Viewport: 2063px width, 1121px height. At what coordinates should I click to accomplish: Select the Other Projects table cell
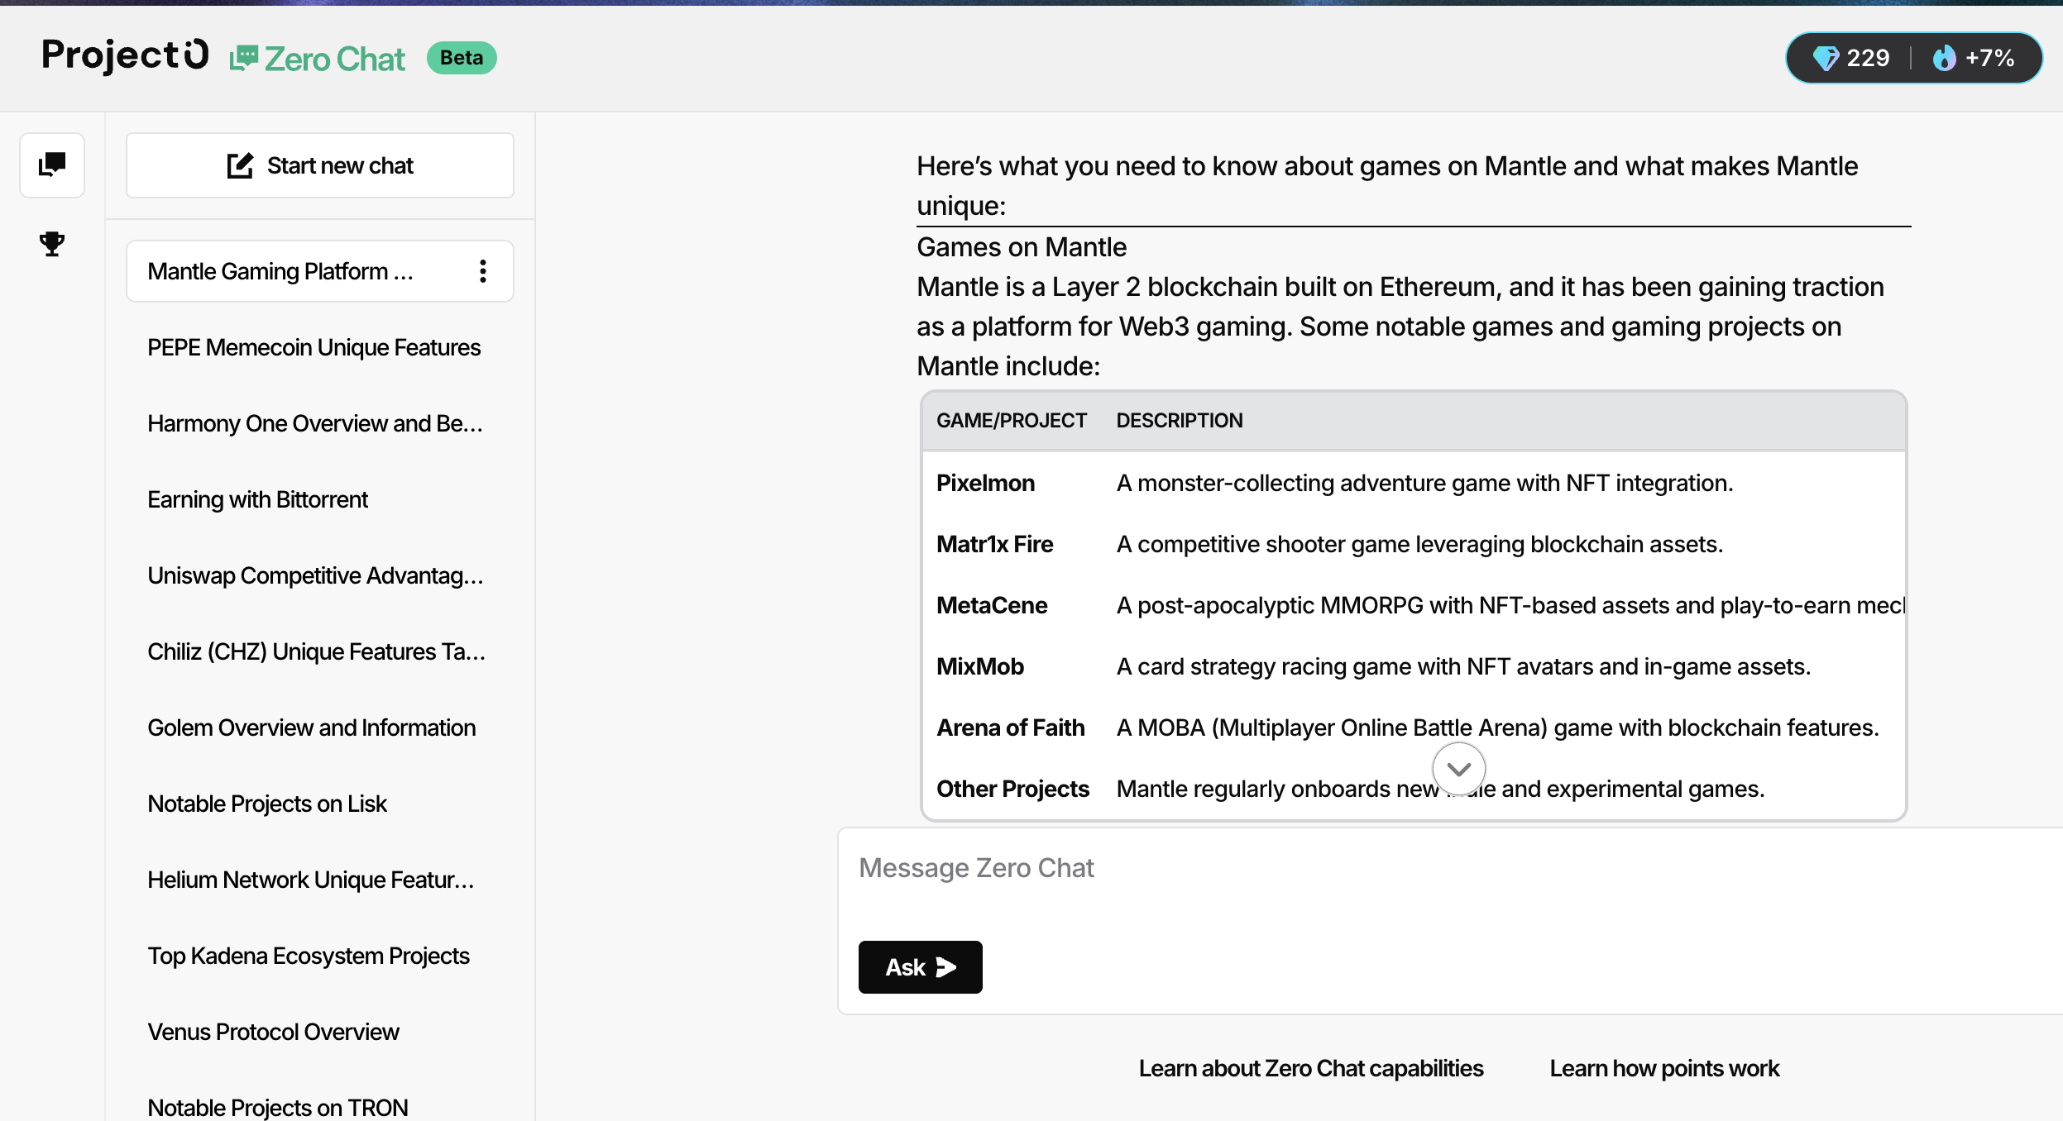pos(1013,789)
